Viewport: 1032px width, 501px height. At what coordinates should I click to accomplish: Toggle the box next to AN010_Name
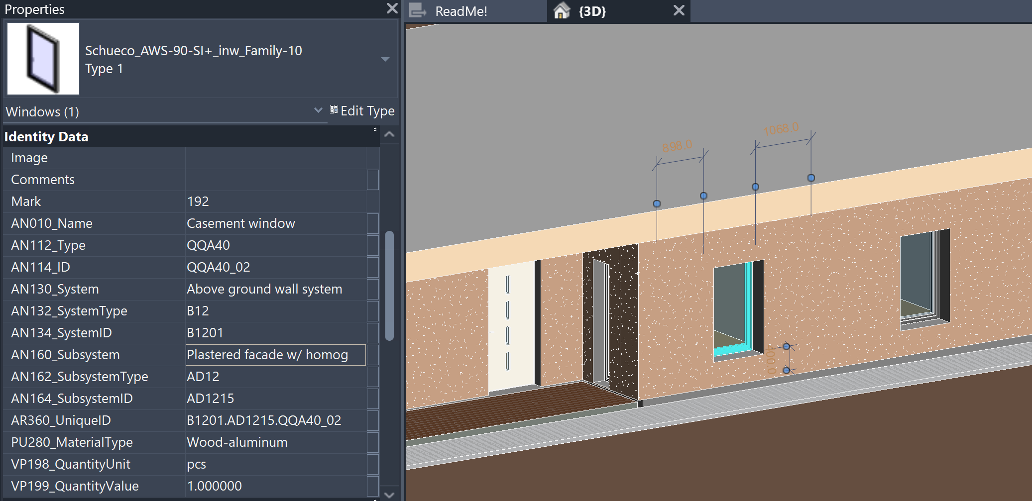pos(372,223)
